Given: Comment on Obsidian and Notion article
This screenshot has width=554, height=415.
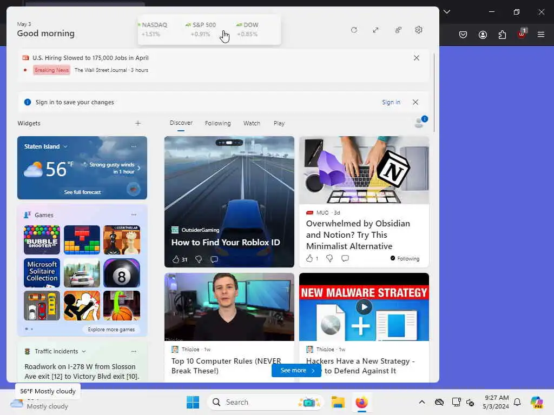Looking at the screenshot, I should (345, 258).
